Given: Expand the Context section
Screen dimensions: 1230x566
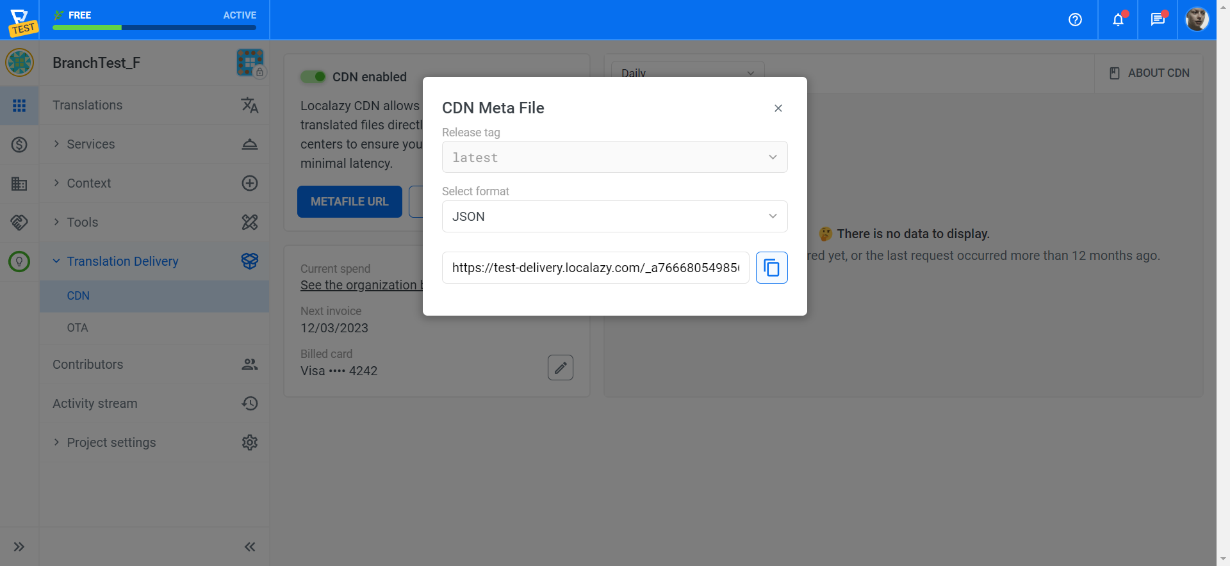Looking at the screenshot, I should coord(154,183).
